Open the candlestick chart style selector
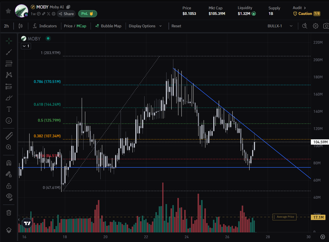Image resolution: width=329 pixels, height=242 pixels. pos(20,26)
